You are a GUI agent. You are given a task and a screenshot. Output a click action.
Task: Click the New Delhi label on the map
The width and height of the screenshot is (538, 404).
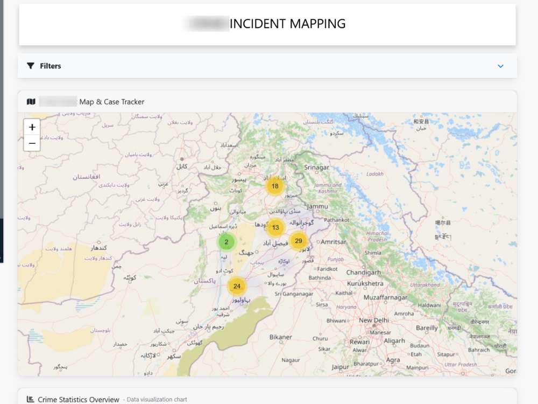374,320
